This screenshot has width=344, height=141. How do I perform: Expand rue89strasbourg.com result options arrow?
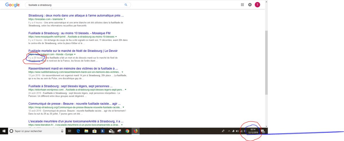(x=122, y=72)
